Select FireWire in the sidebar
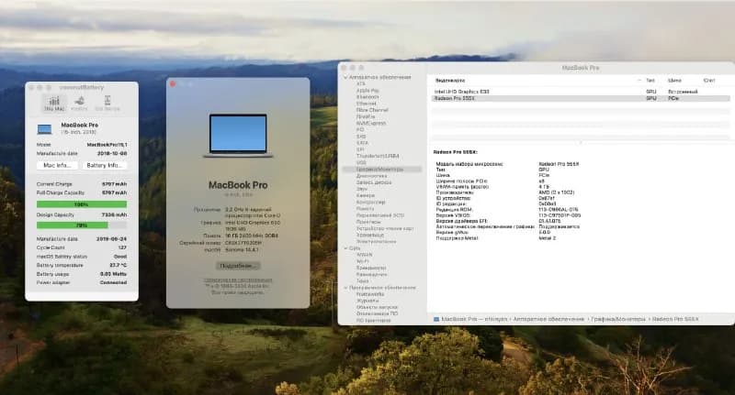This screenshot has width=735, height=395. 366,116
